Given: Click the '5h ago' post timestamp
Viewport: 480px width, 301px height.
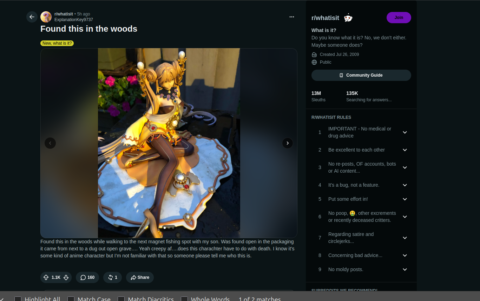Looking at the screenshot, I should [x=84, y=14].
